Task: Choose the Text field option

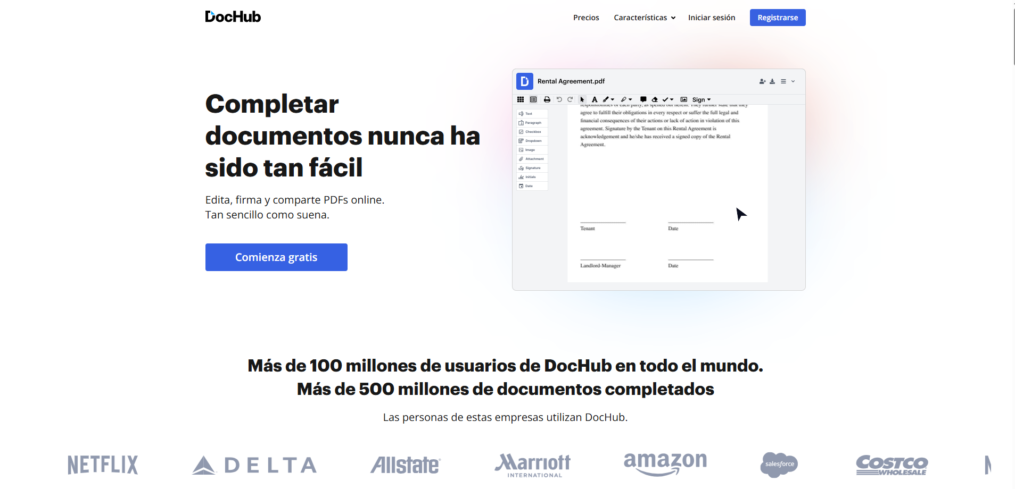Action: click(532, 114)
